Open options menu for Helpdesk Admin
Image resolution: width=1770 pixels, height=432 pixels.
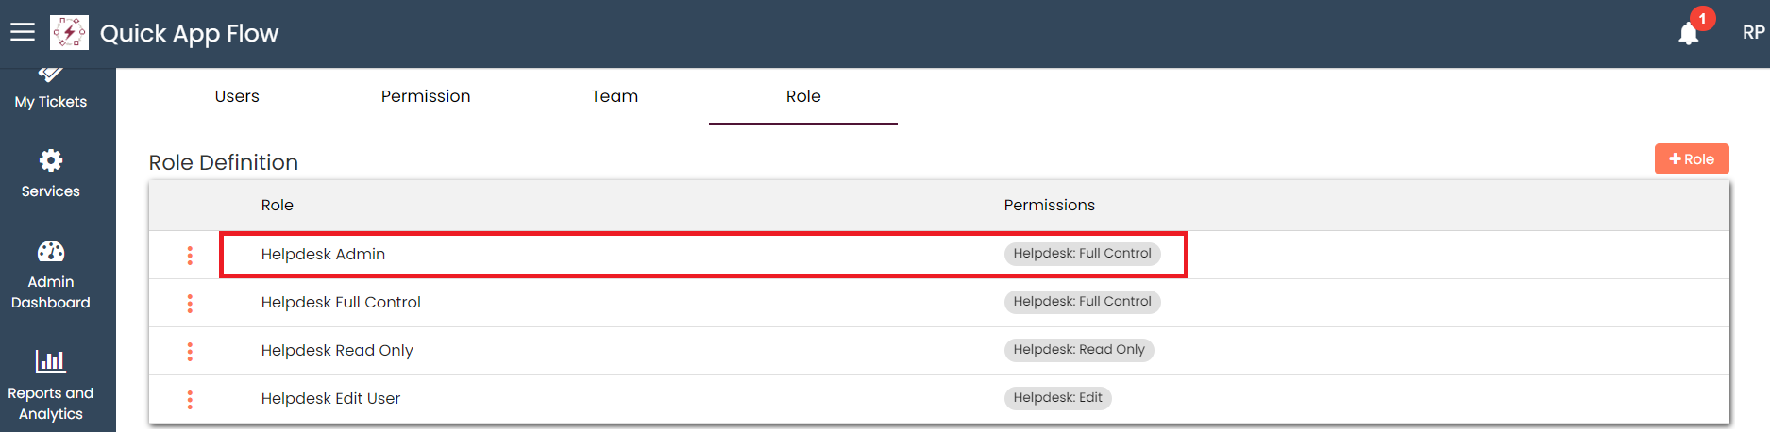point(190,256)
